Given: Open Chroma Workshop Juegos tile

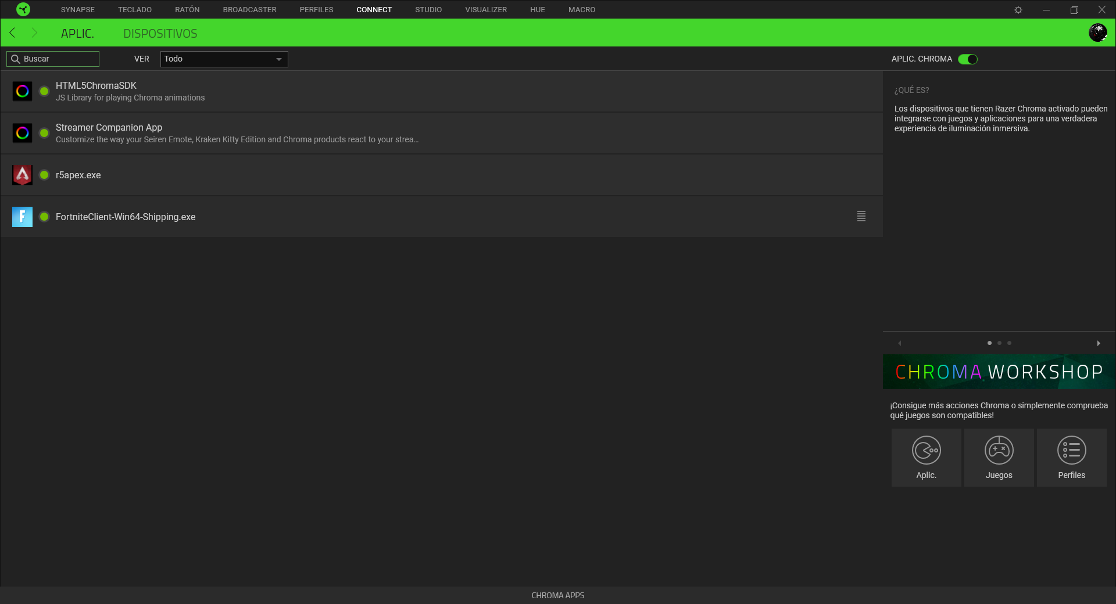Looking at the screenshot, I should pyautogui.click(x=999, y=458).
